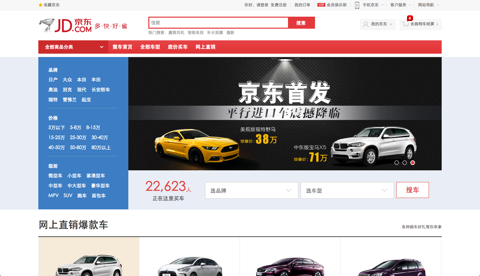Click the cart count badge showing 4

click(410, 18)
